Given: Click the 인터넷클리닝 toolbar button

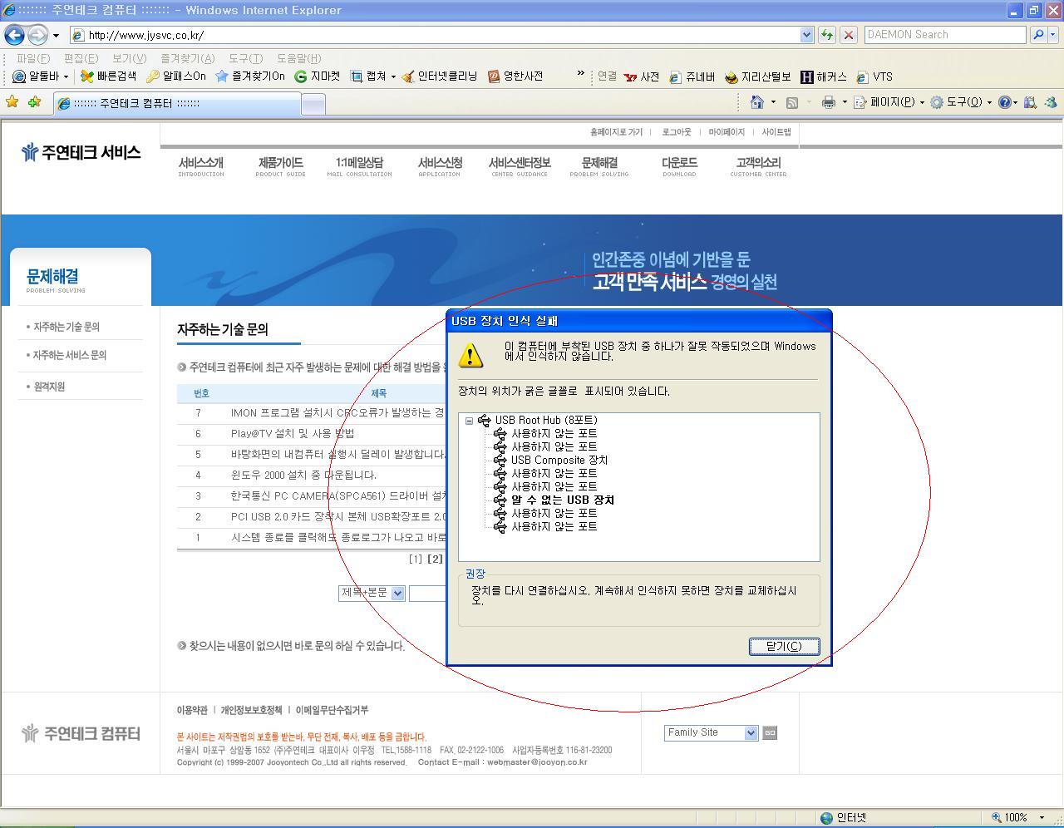Looking at the screenshot, I should 439,76.
